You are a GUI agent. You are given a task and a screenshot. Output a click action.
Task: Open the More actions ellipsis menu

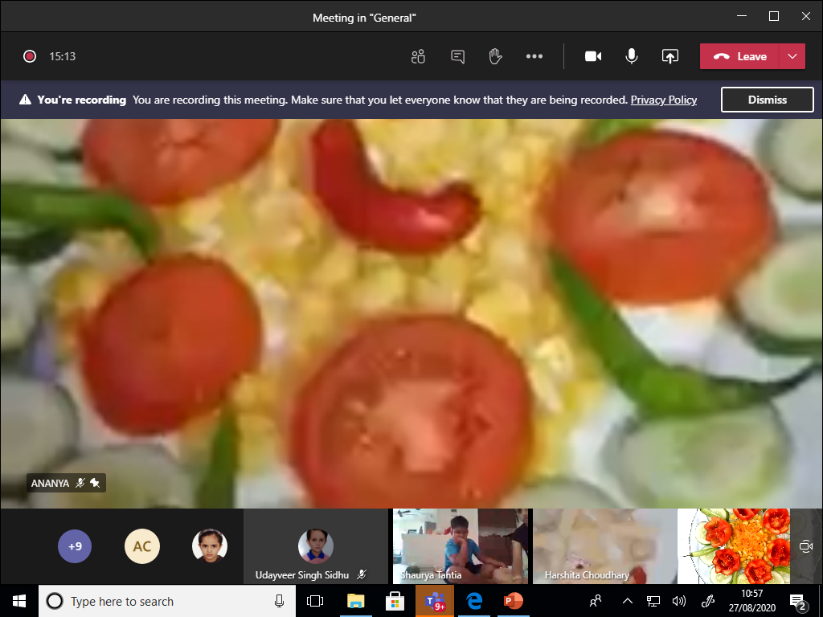(x=534, y=56)
